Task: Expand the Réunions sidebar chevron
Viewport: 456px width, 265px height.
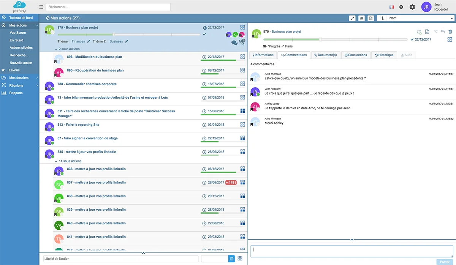Action: point(37,85)
